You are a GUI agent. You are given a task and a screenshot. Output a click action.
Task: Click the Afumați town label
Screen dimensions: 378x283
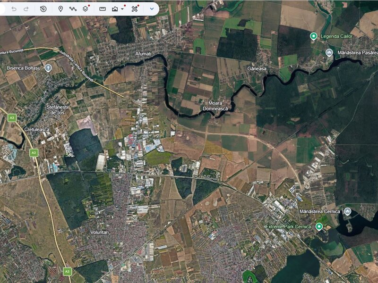(143, 54)
